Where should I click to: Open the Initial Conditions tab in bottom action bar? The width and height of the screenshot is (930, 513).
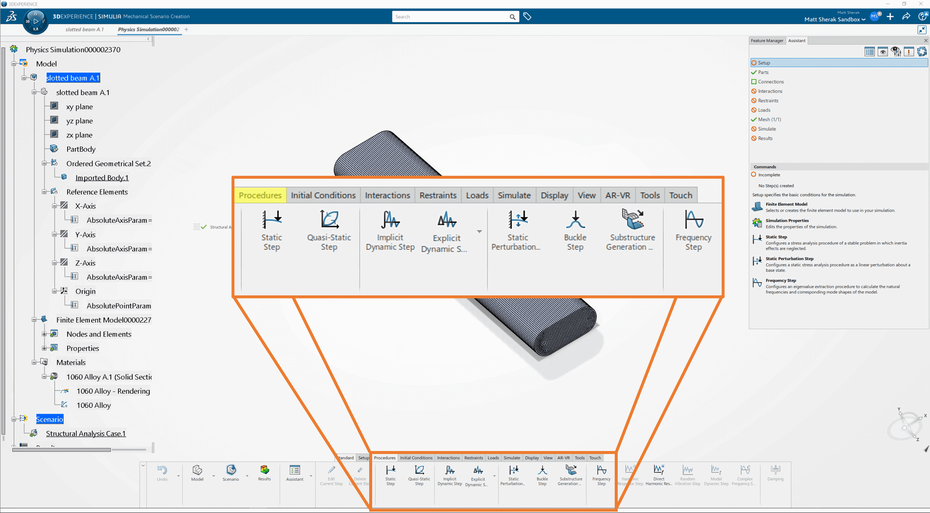pos(416,458)
